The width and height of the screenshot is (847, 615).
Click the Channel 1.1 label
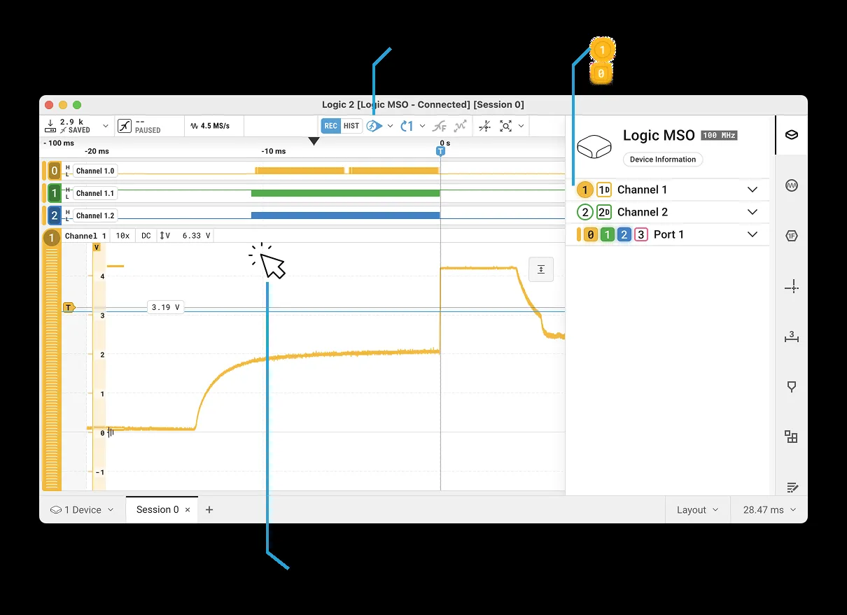[95, 193]
